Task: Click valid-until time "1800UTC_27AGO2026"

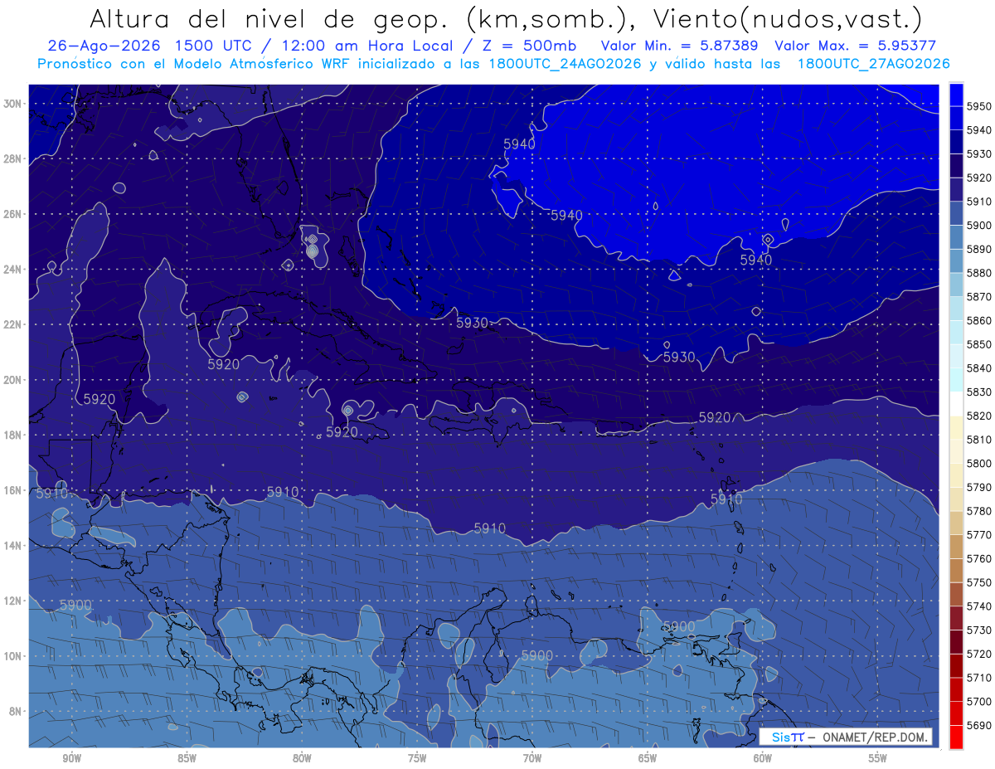Action: click(x=874, y=64)
